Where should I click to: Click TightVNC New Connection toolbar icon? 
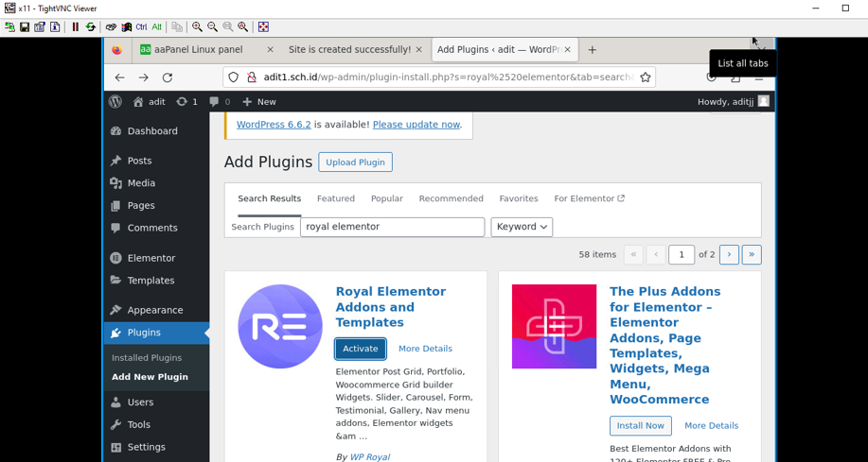tap(9, 26)
